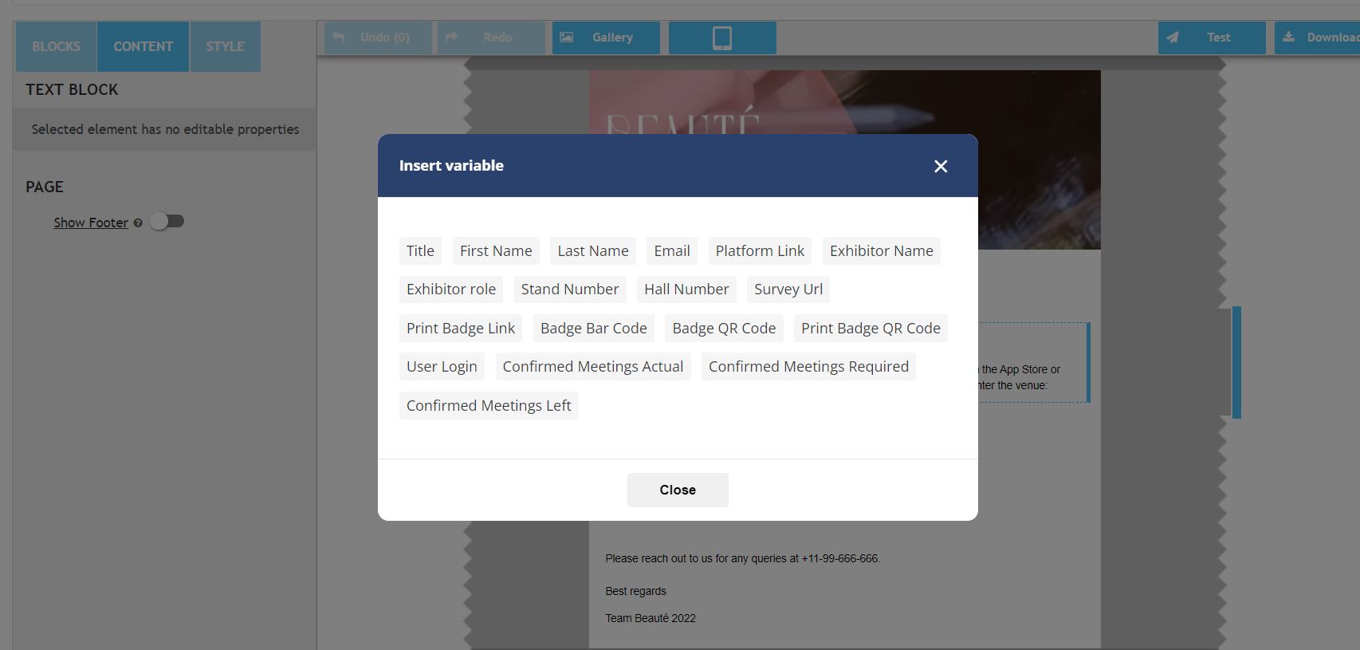Select the Exhibitor role variable
The width and height of the screenshot is (1360, 650).
451,290
